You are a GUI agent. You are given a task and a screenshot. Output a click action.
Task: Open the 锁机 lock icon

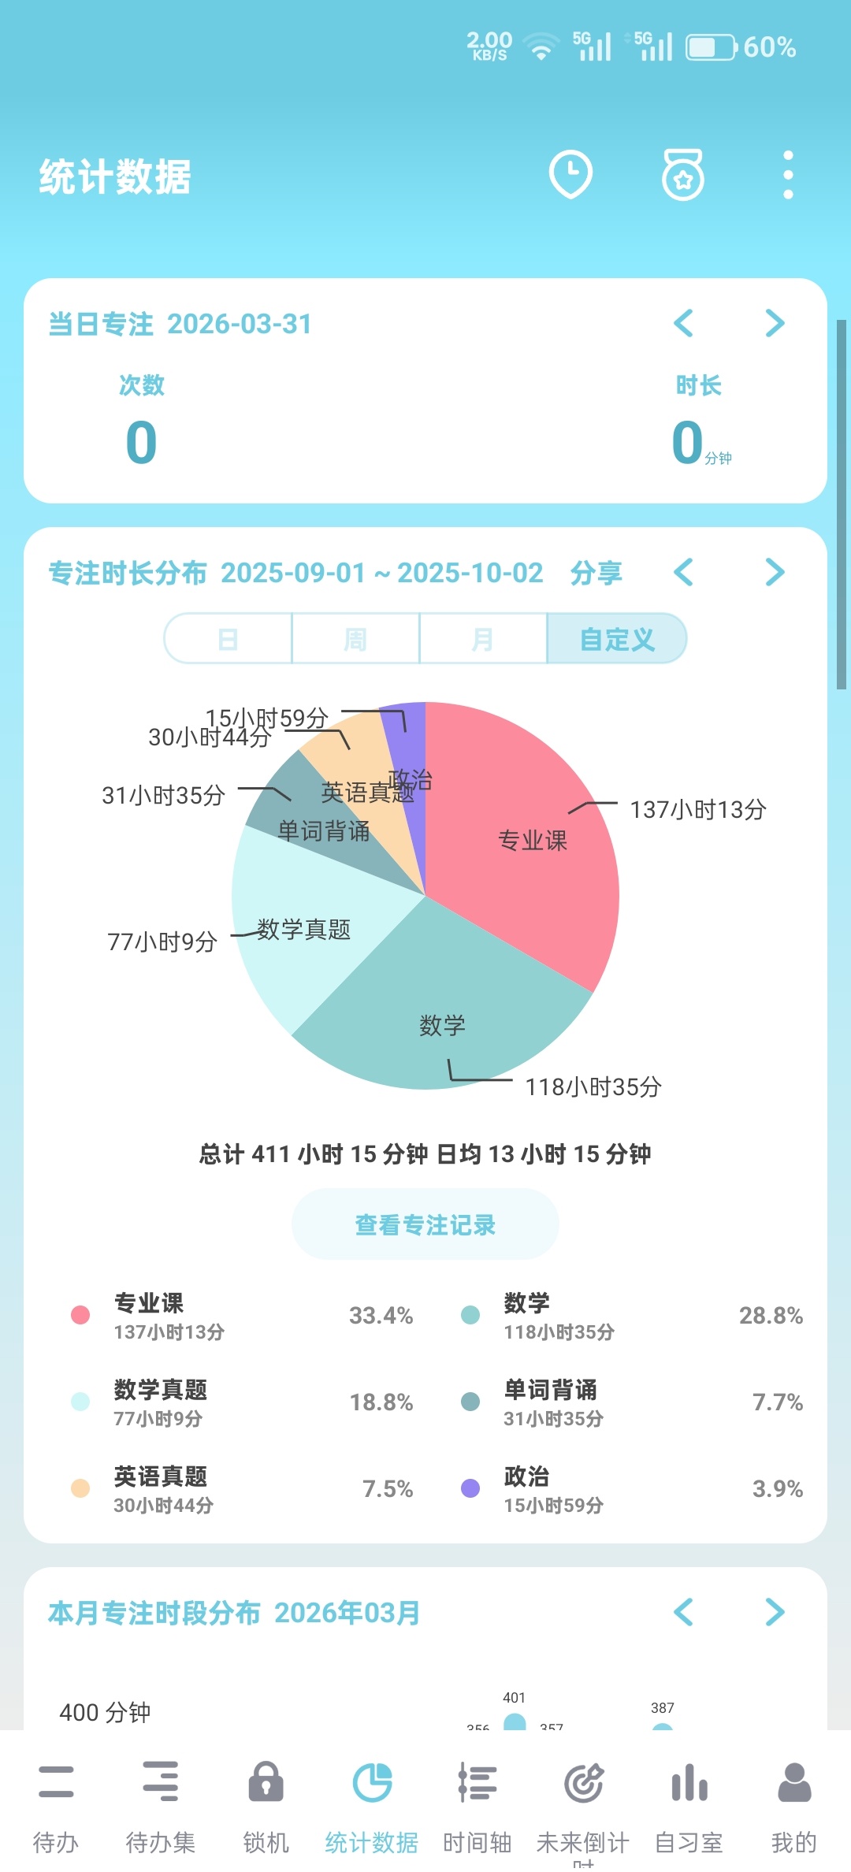point(266,1782)
